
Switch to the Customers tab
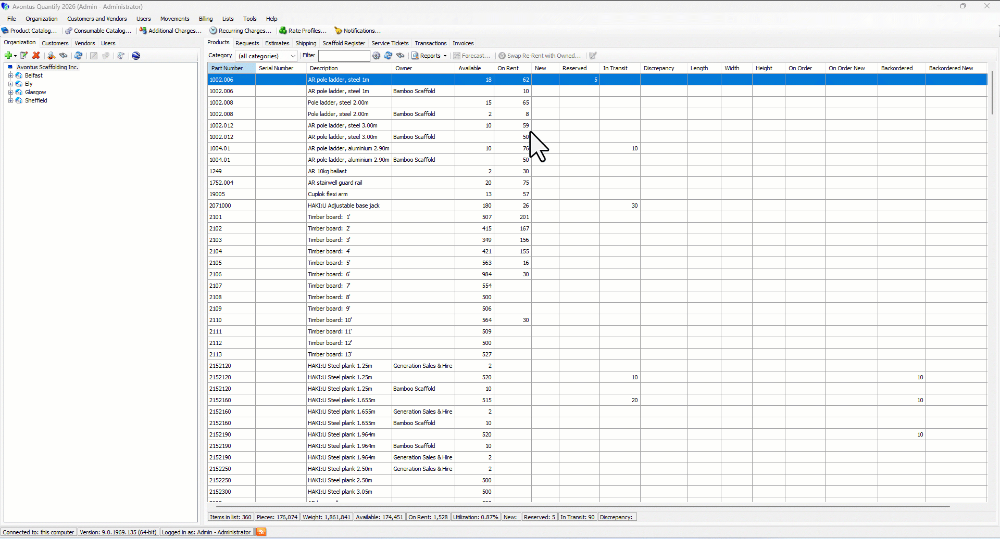click(55, 43)
